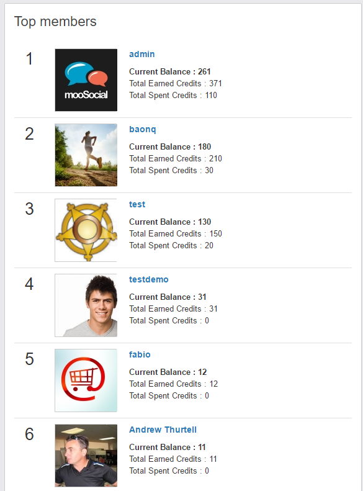Open test's gold sheriff star avatar
This screenshot has height=491, width=363.
(x=86, y=230)
